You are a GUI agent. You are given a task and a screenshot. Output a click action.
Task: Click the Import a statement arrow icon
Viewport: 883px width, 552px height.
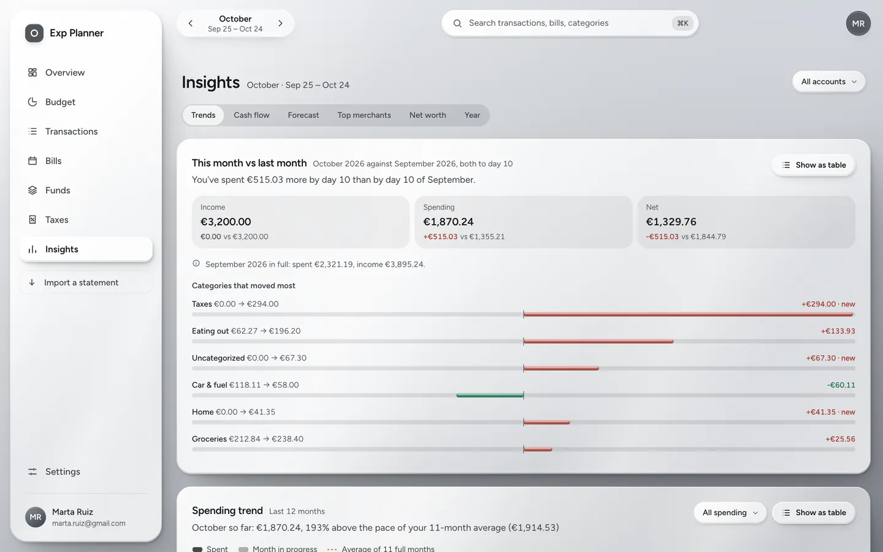[x=32, y=282]
